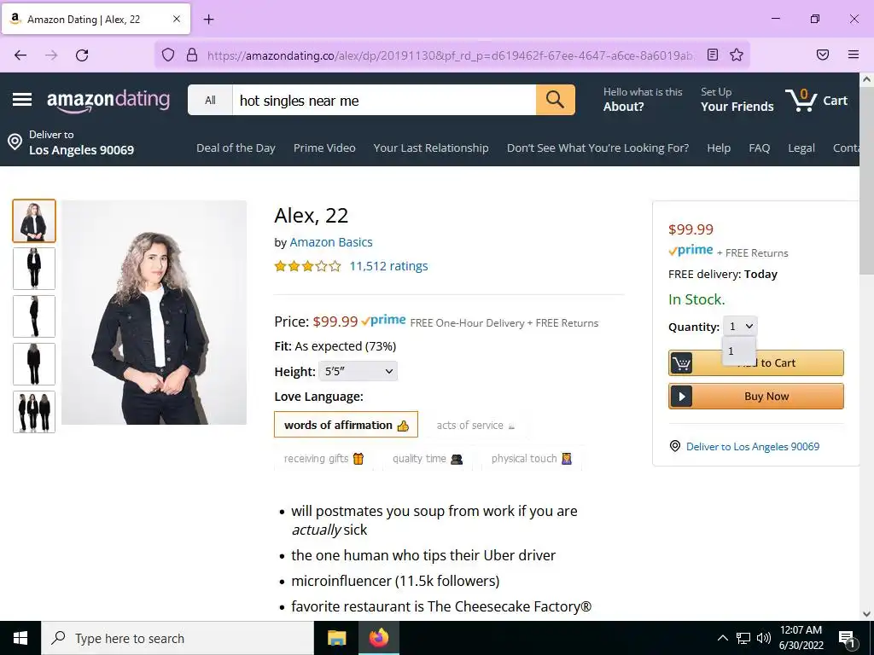Image resolution: width=874 pixels, height=655 pixels.
Task: Select words of affirmation love language
Action: pos(347,425)
